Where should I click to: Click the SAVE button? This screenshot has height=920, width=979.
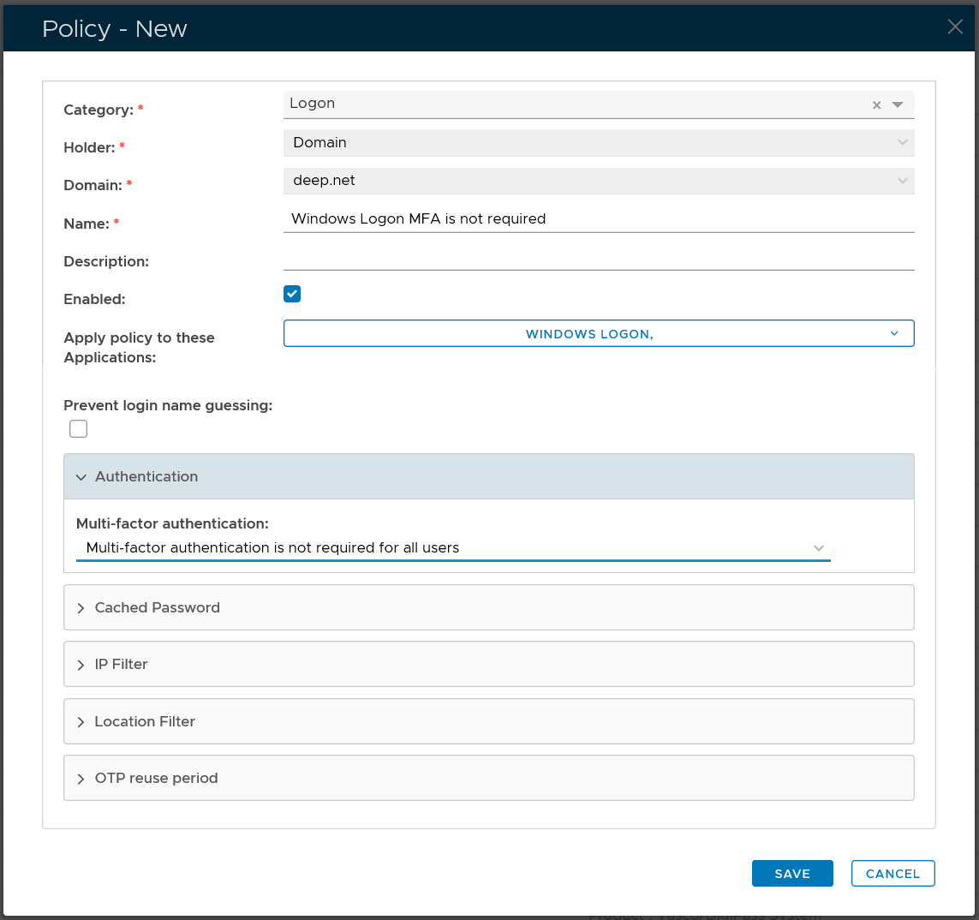tap(791, 873)
